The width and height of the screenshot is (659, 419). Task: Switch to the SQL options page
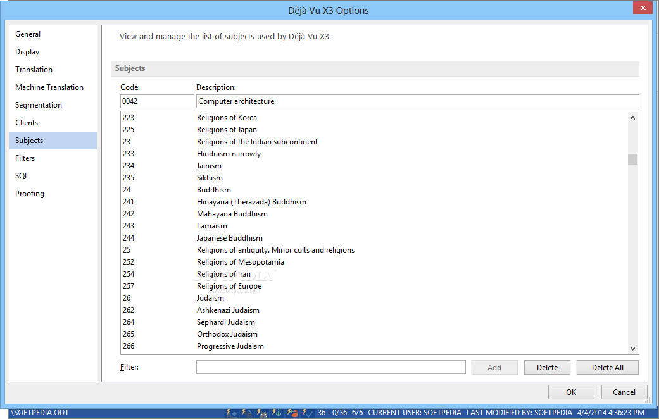[53, 176]
